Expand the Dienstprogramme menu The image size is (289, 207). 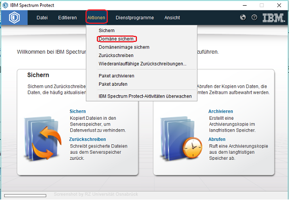(135, 18)
